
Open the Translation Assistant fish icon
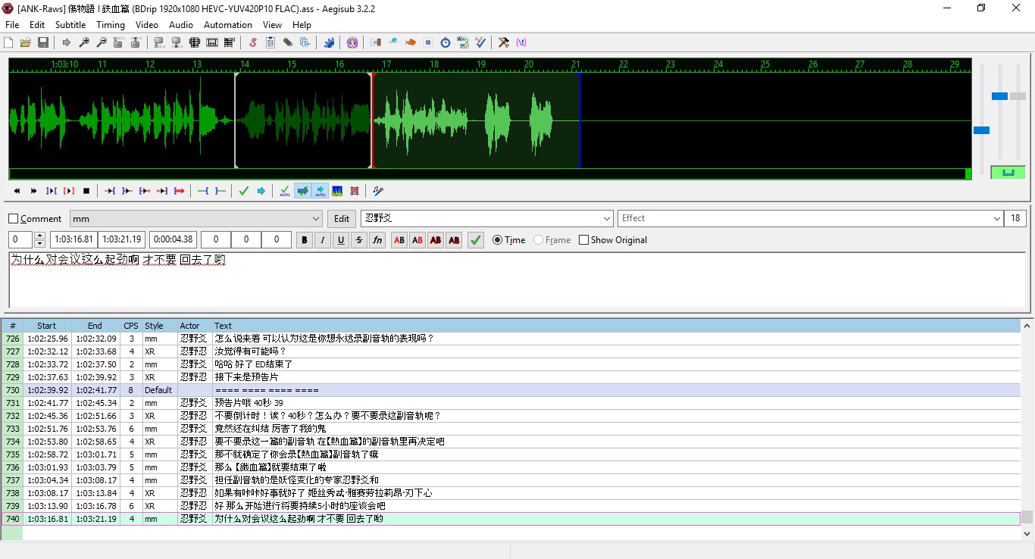pyautogui.click(x=411, y=42)
